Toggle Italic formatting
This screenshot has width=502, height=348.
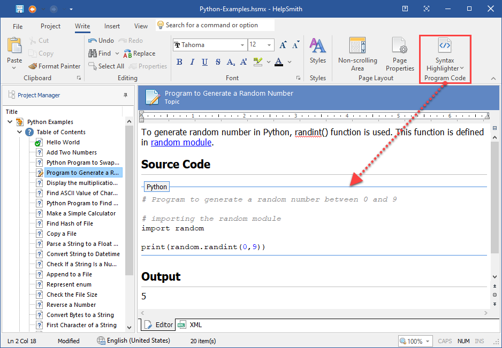pos(192,61)
